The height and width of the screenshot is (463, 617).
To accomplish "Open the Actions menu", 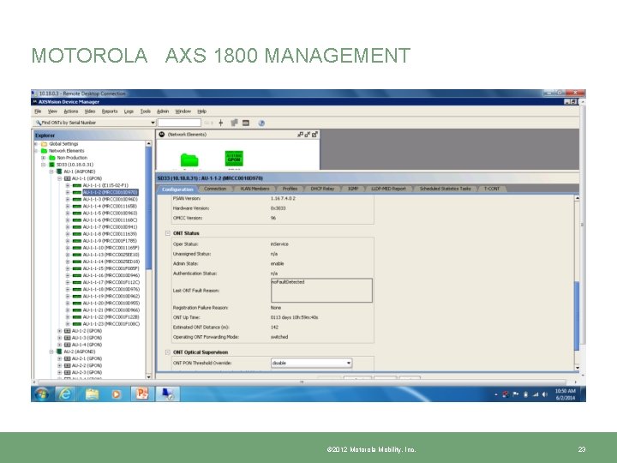I will (71, 111).
